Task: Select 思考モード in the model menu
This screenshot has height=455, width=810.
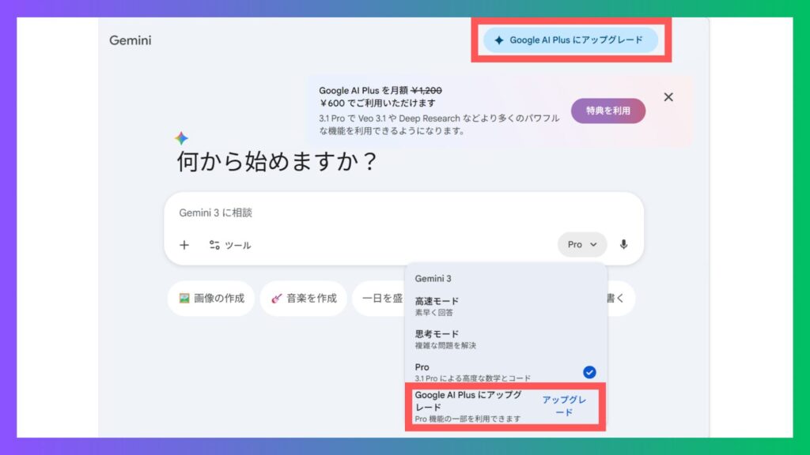Action: click(437, 339)
